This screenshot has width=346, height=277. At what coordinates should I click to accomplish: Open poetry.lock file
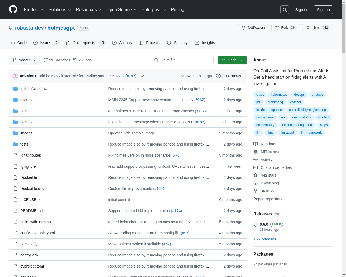click(29, 255)
